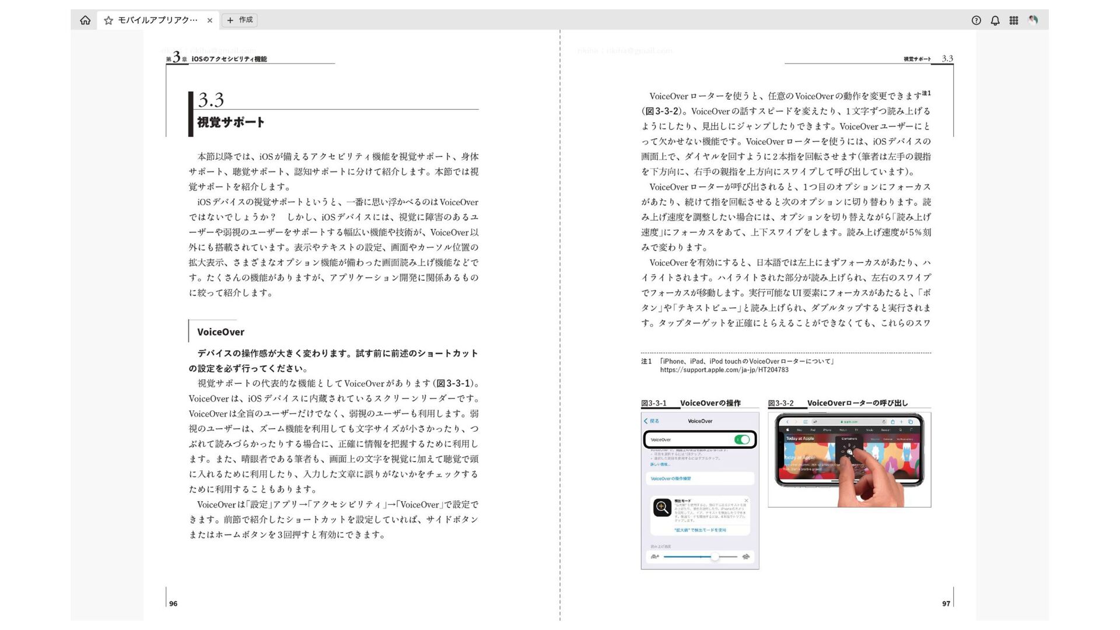1120x630 pixels.
Task: Open the notifications bell
Action: click(995, 20)
